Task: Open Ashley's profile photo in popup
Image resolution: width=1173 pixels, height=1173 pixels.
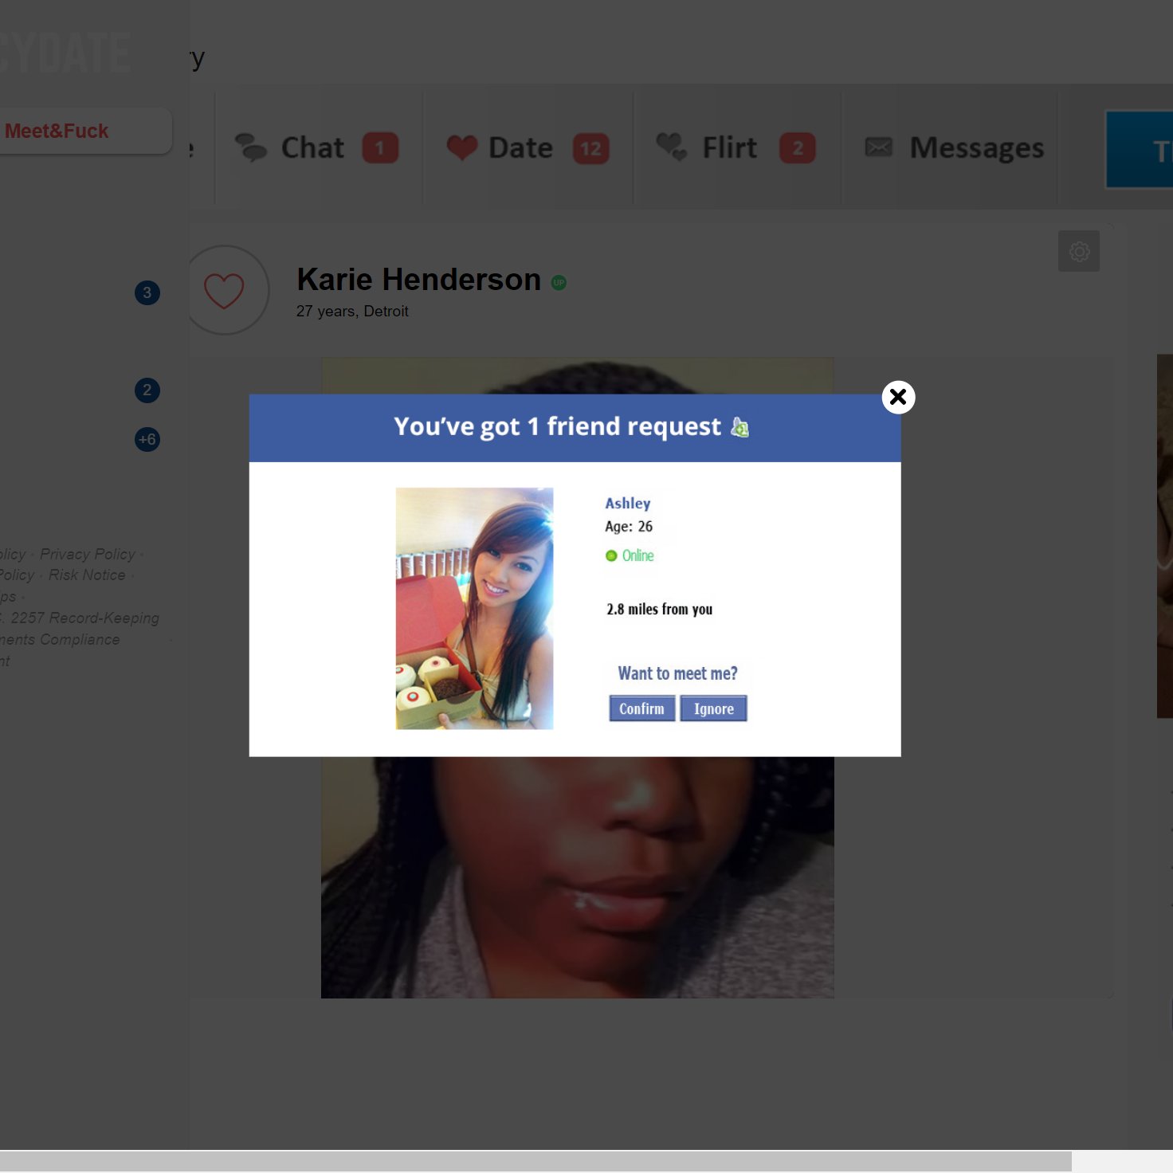Action: [x=474, y=608]
